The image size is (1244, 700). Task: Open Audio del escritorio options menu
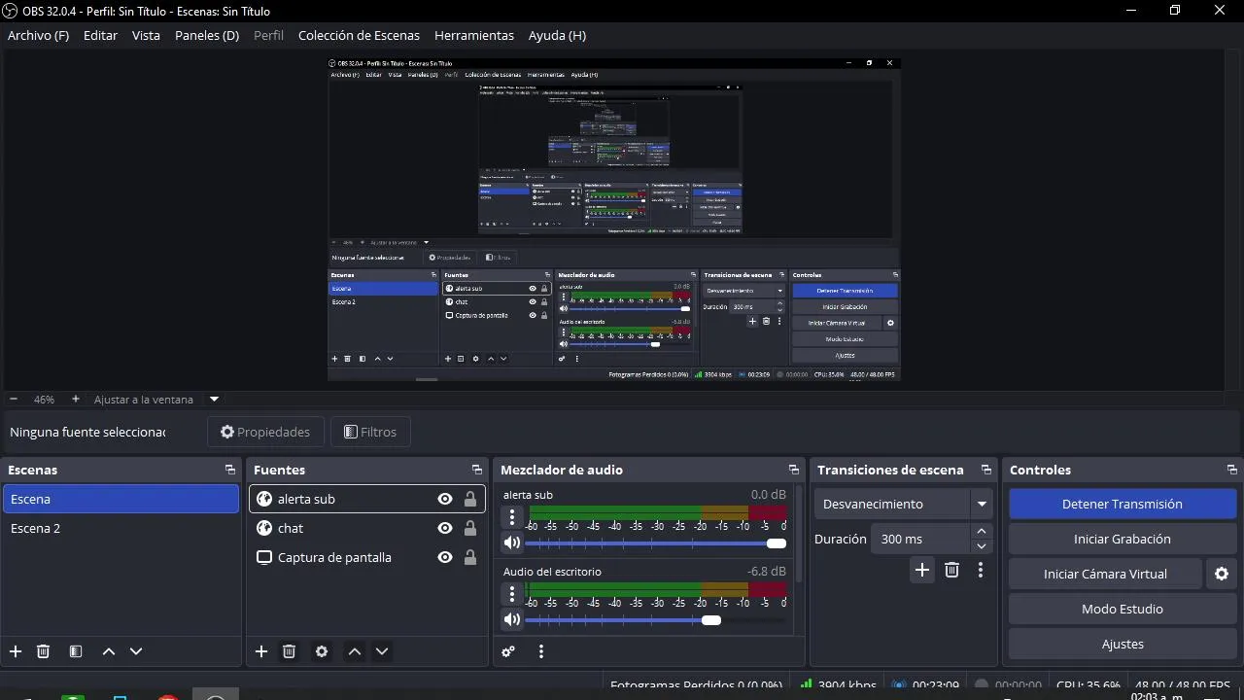coord(512,593)
